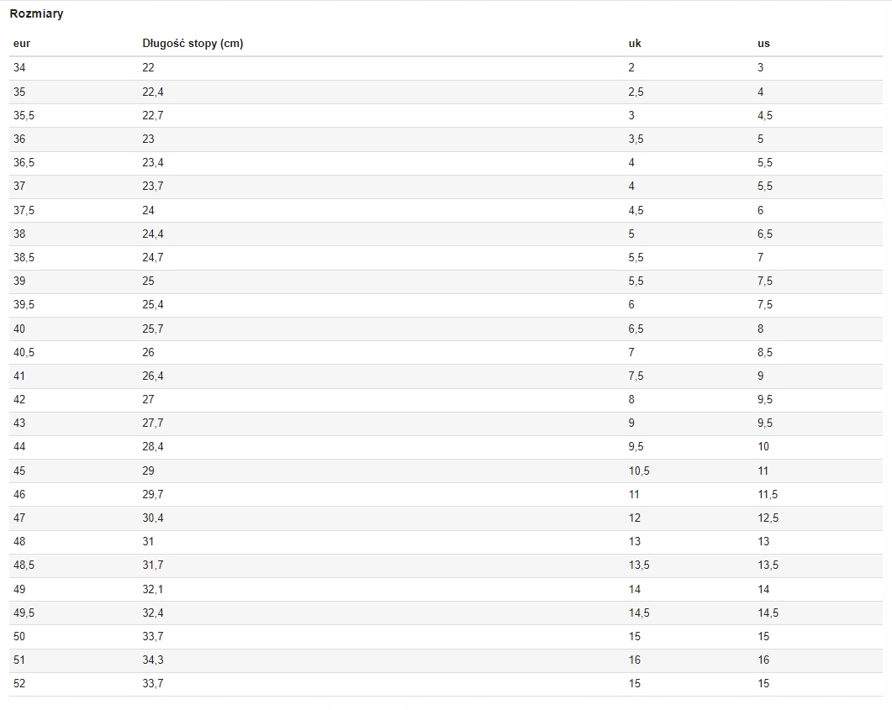Viewport: 892px width, 710px height.
Task: Click the us column header
Action: pyautogui.click(x=763, y=44)
